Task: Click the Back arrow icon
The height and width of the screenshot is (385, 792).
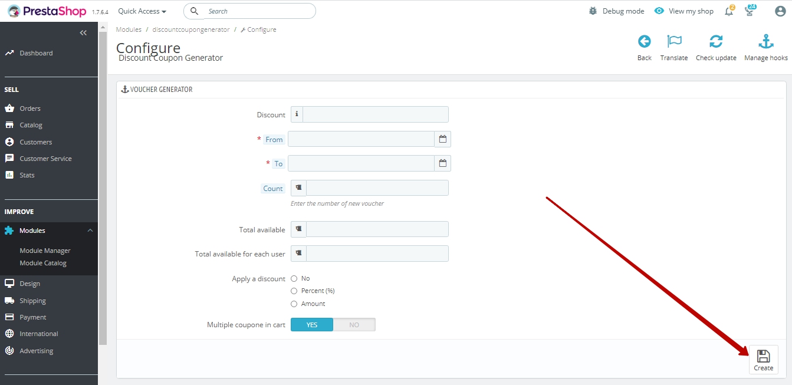Action: tap(644, 42)
